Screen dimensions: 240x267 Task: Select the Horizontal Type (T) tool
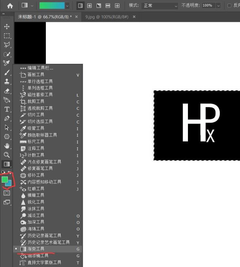[7, 109]
